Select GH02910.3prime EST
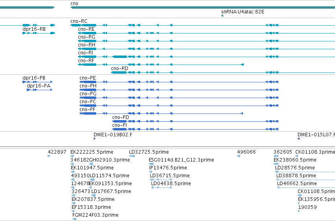Screen dimensions: 335x221 coord(109,160)
